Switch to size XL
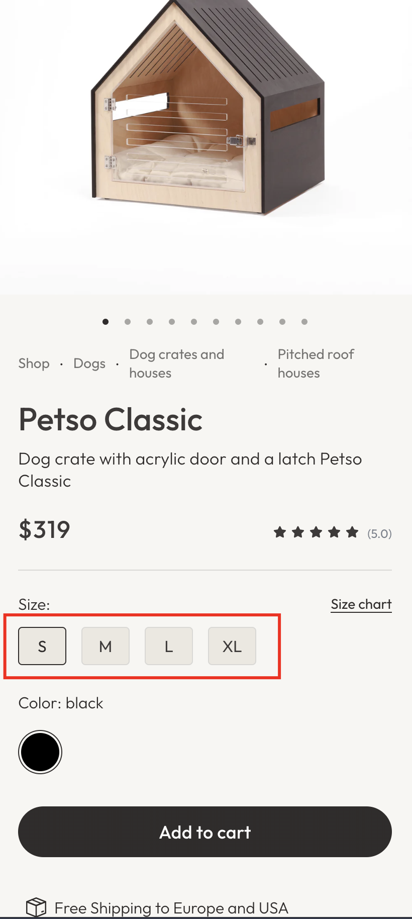This screenshot has height=919, width=412. tap(232, 646)
